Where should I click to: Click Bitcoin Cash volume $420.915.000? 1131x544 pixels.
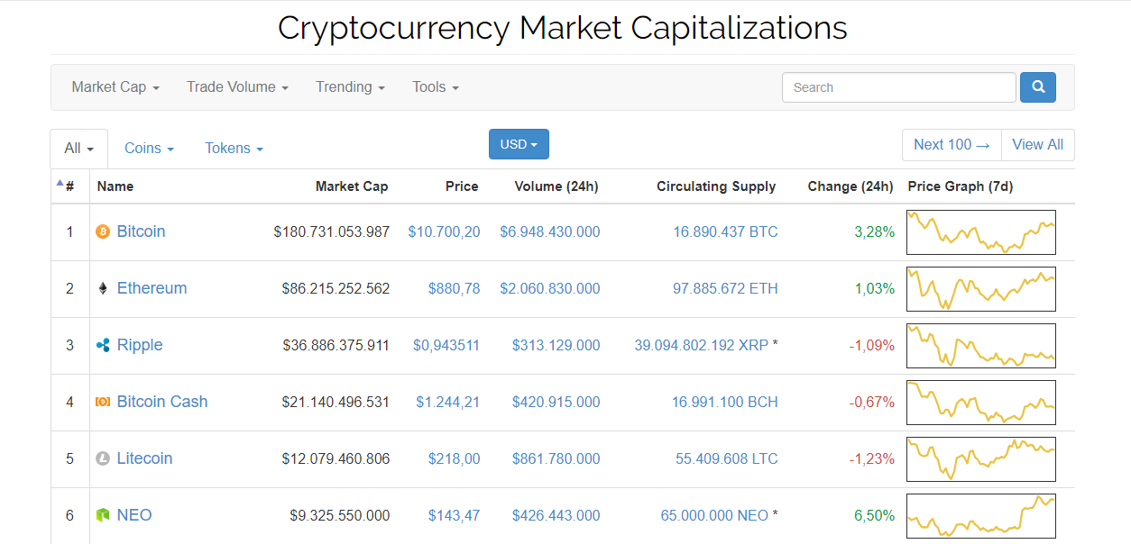[556, 402]
